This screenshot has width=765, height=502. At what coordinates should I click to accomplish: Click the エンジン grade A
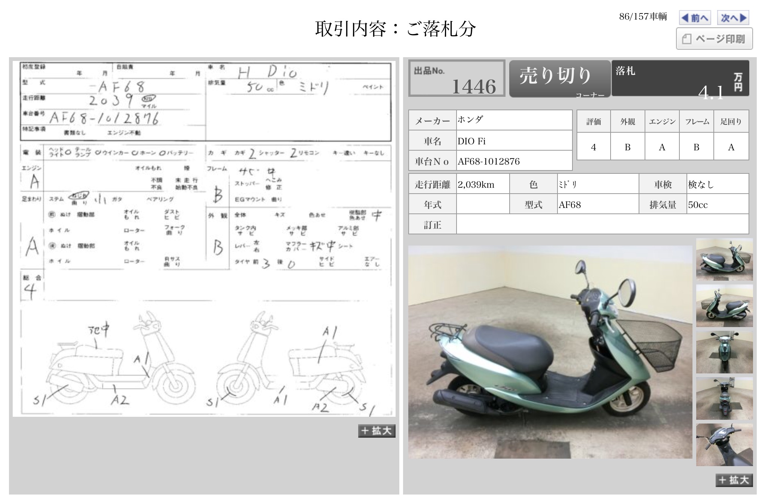pos(662,147)
